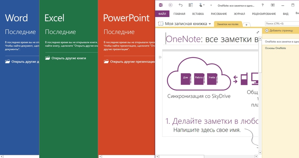Click the phone device icon in the note
The width and height of the screenshot is (299, 158).
(x=244, y=78)
